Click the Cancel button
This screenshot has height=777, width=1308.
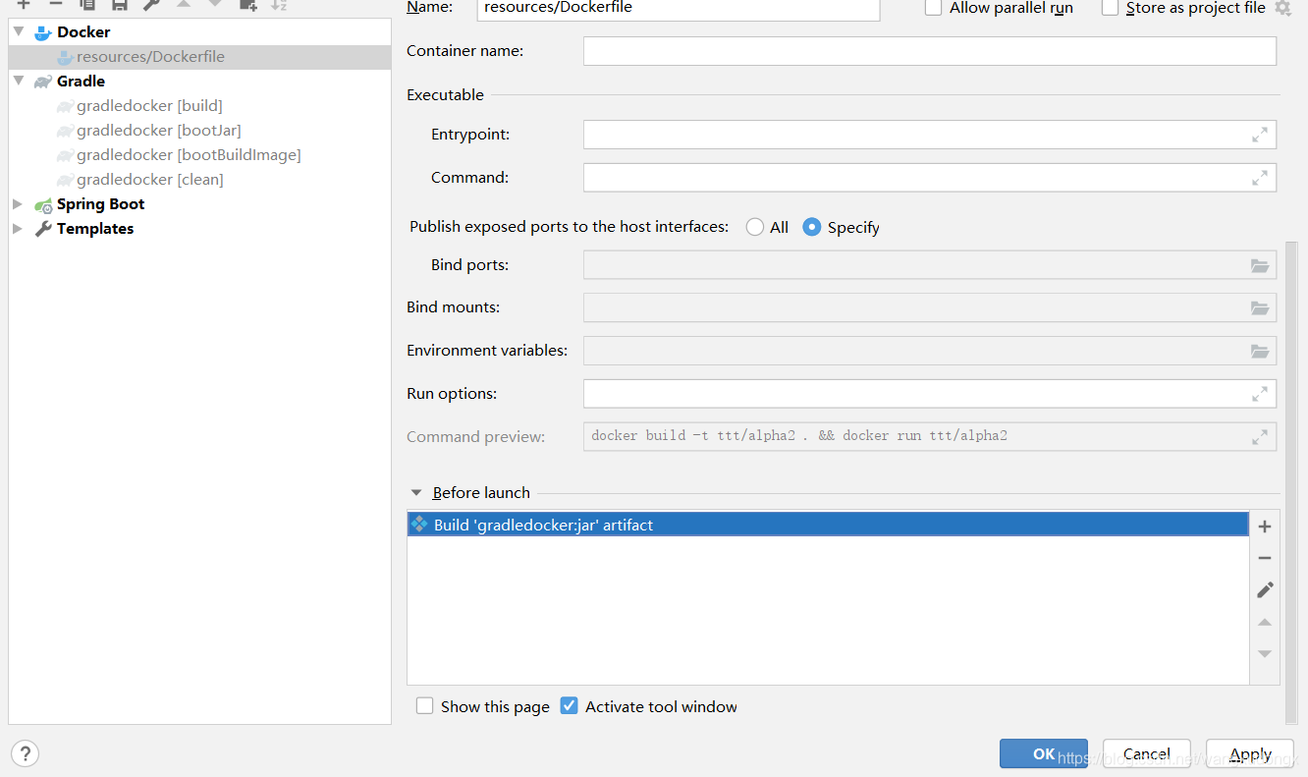(x=1147, y=753)
